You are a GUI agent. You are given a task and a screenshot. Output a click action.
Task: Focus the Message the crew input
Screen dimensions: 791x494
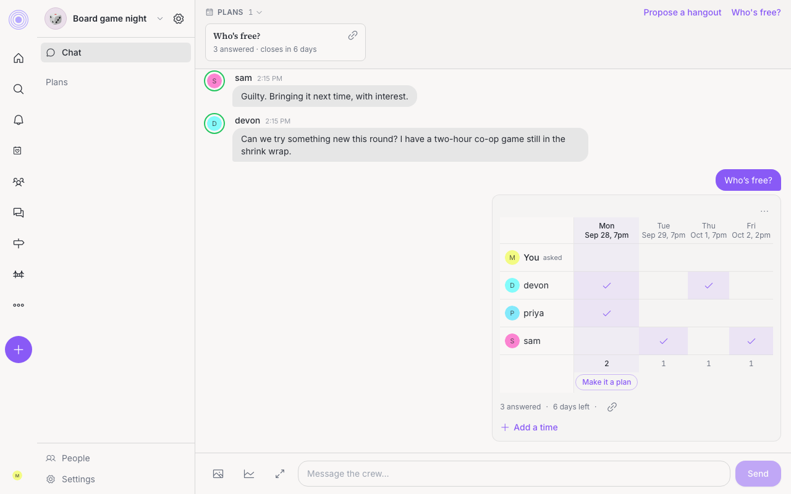[x=514, y=474]
